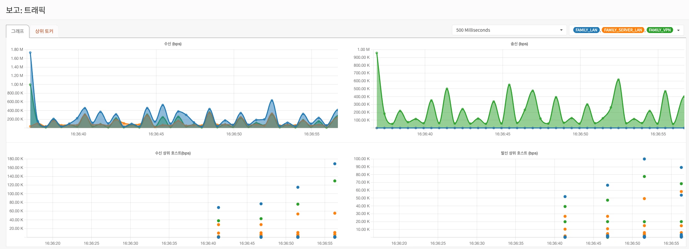Viewport: 689px width, 249px height.
Task: Click the 600 K blue peak in 수신 chart
Action: (x=272, y=100)
